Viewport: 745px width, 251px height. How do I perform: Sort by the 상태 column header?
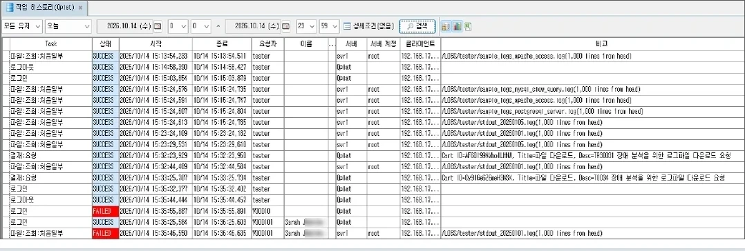(106, 44)
